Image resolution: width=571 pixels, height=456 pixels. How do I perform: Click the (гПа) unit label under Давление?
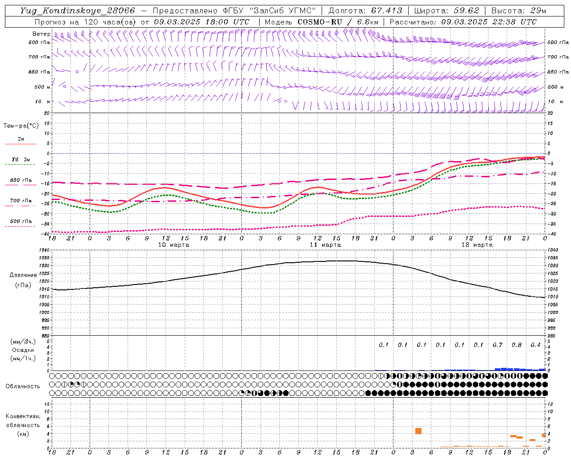point(23,285)
